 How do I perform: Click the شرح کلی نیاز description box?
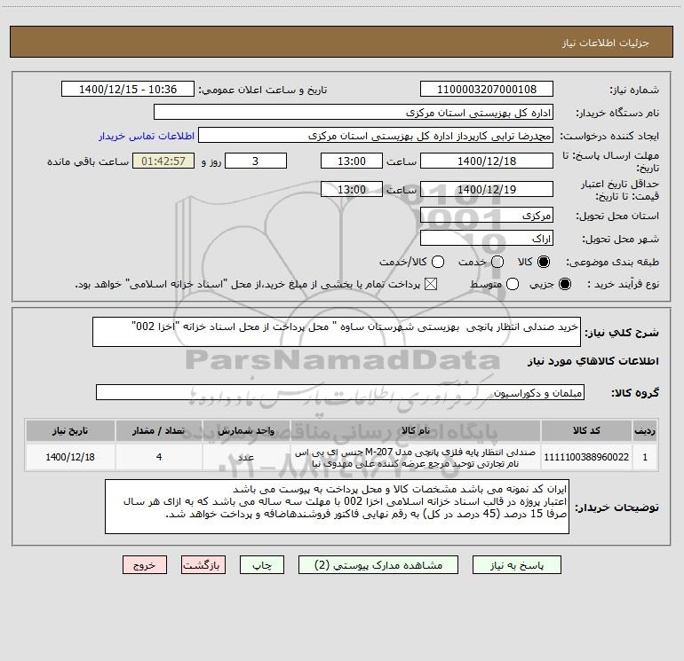337,332
